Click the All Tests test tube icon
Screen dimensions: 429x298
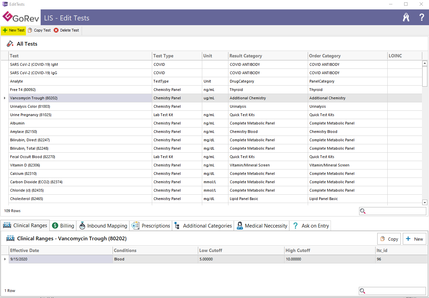tap(10, 44)
